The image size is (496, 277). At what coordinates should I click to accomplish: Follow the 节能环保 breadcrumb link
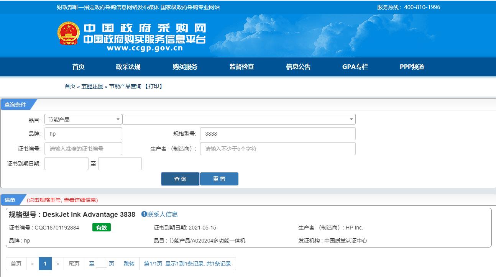pyautogui.click(x=92, y=86)
